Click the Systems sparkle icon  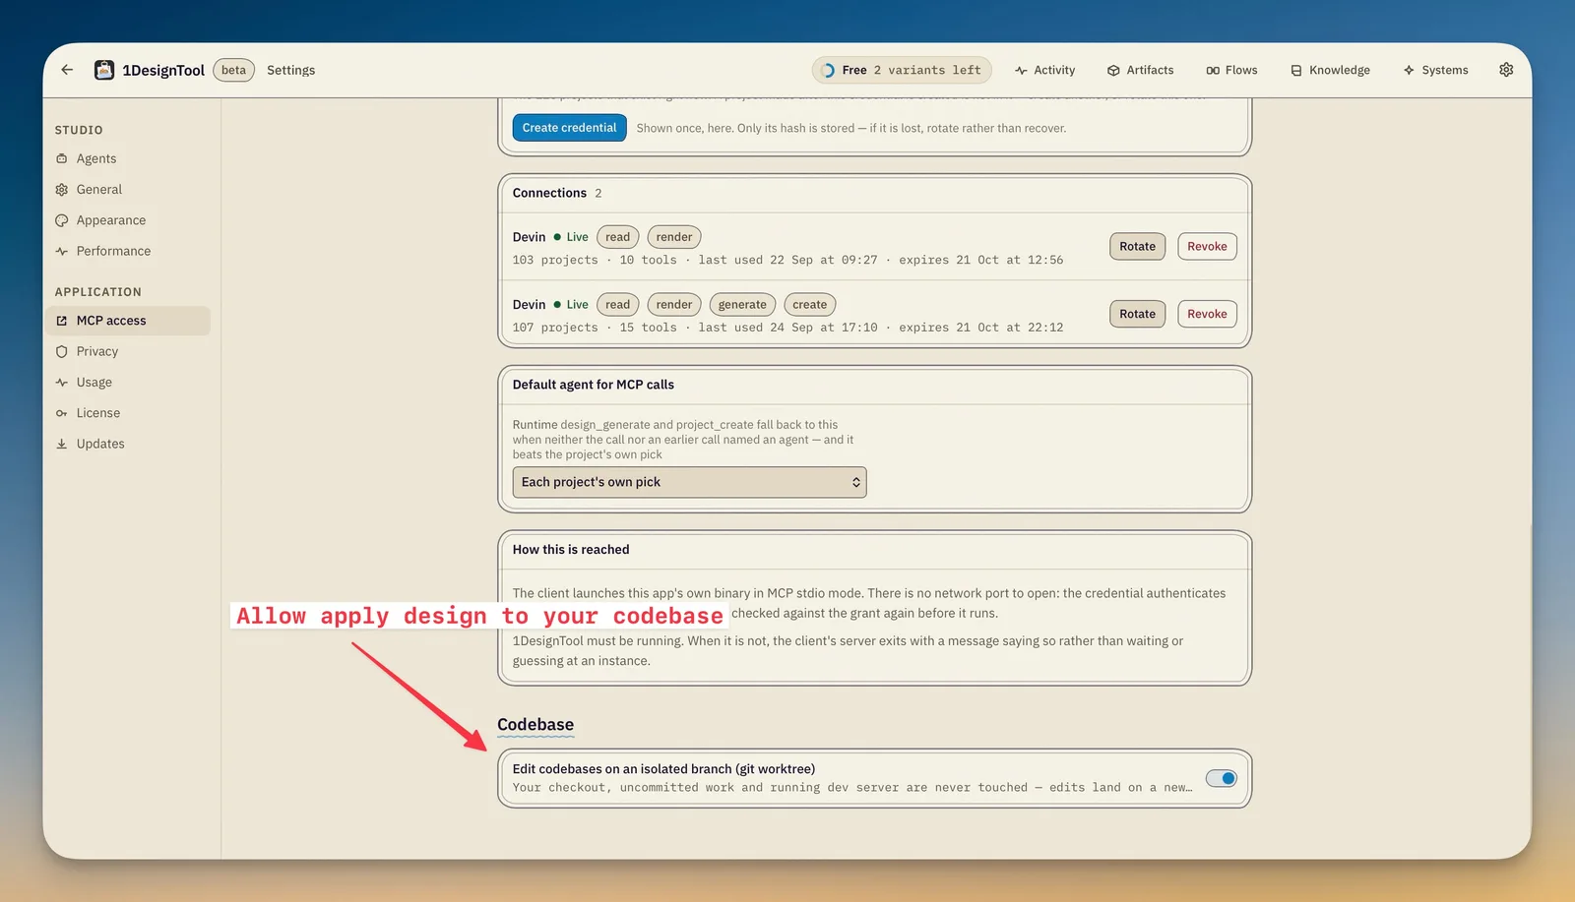pyautogui.click(x=1409, y=71)
